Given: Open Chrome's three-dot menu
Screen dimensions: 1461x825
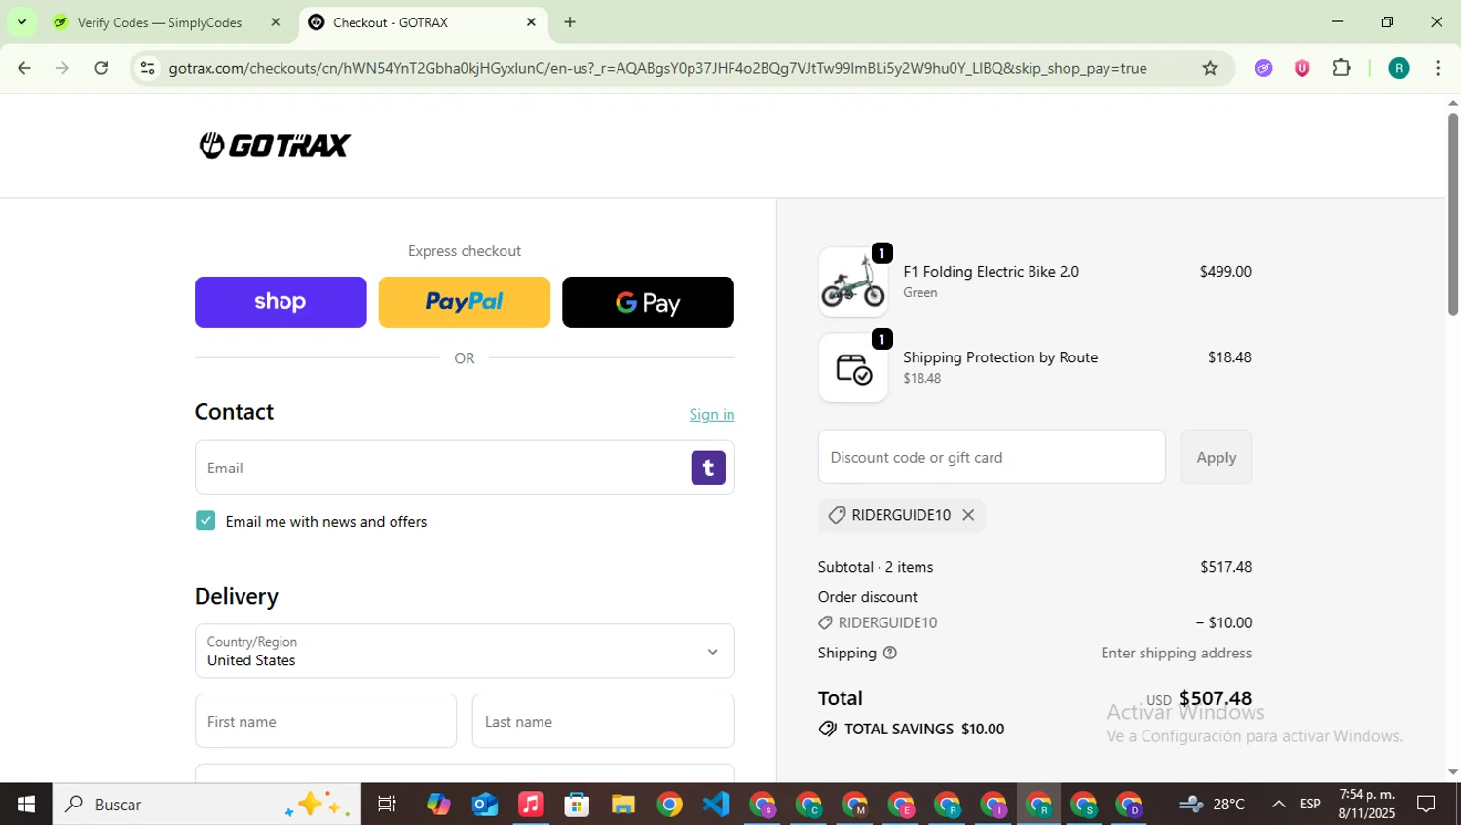Looking at the screenshot, I should [1438, 68].
